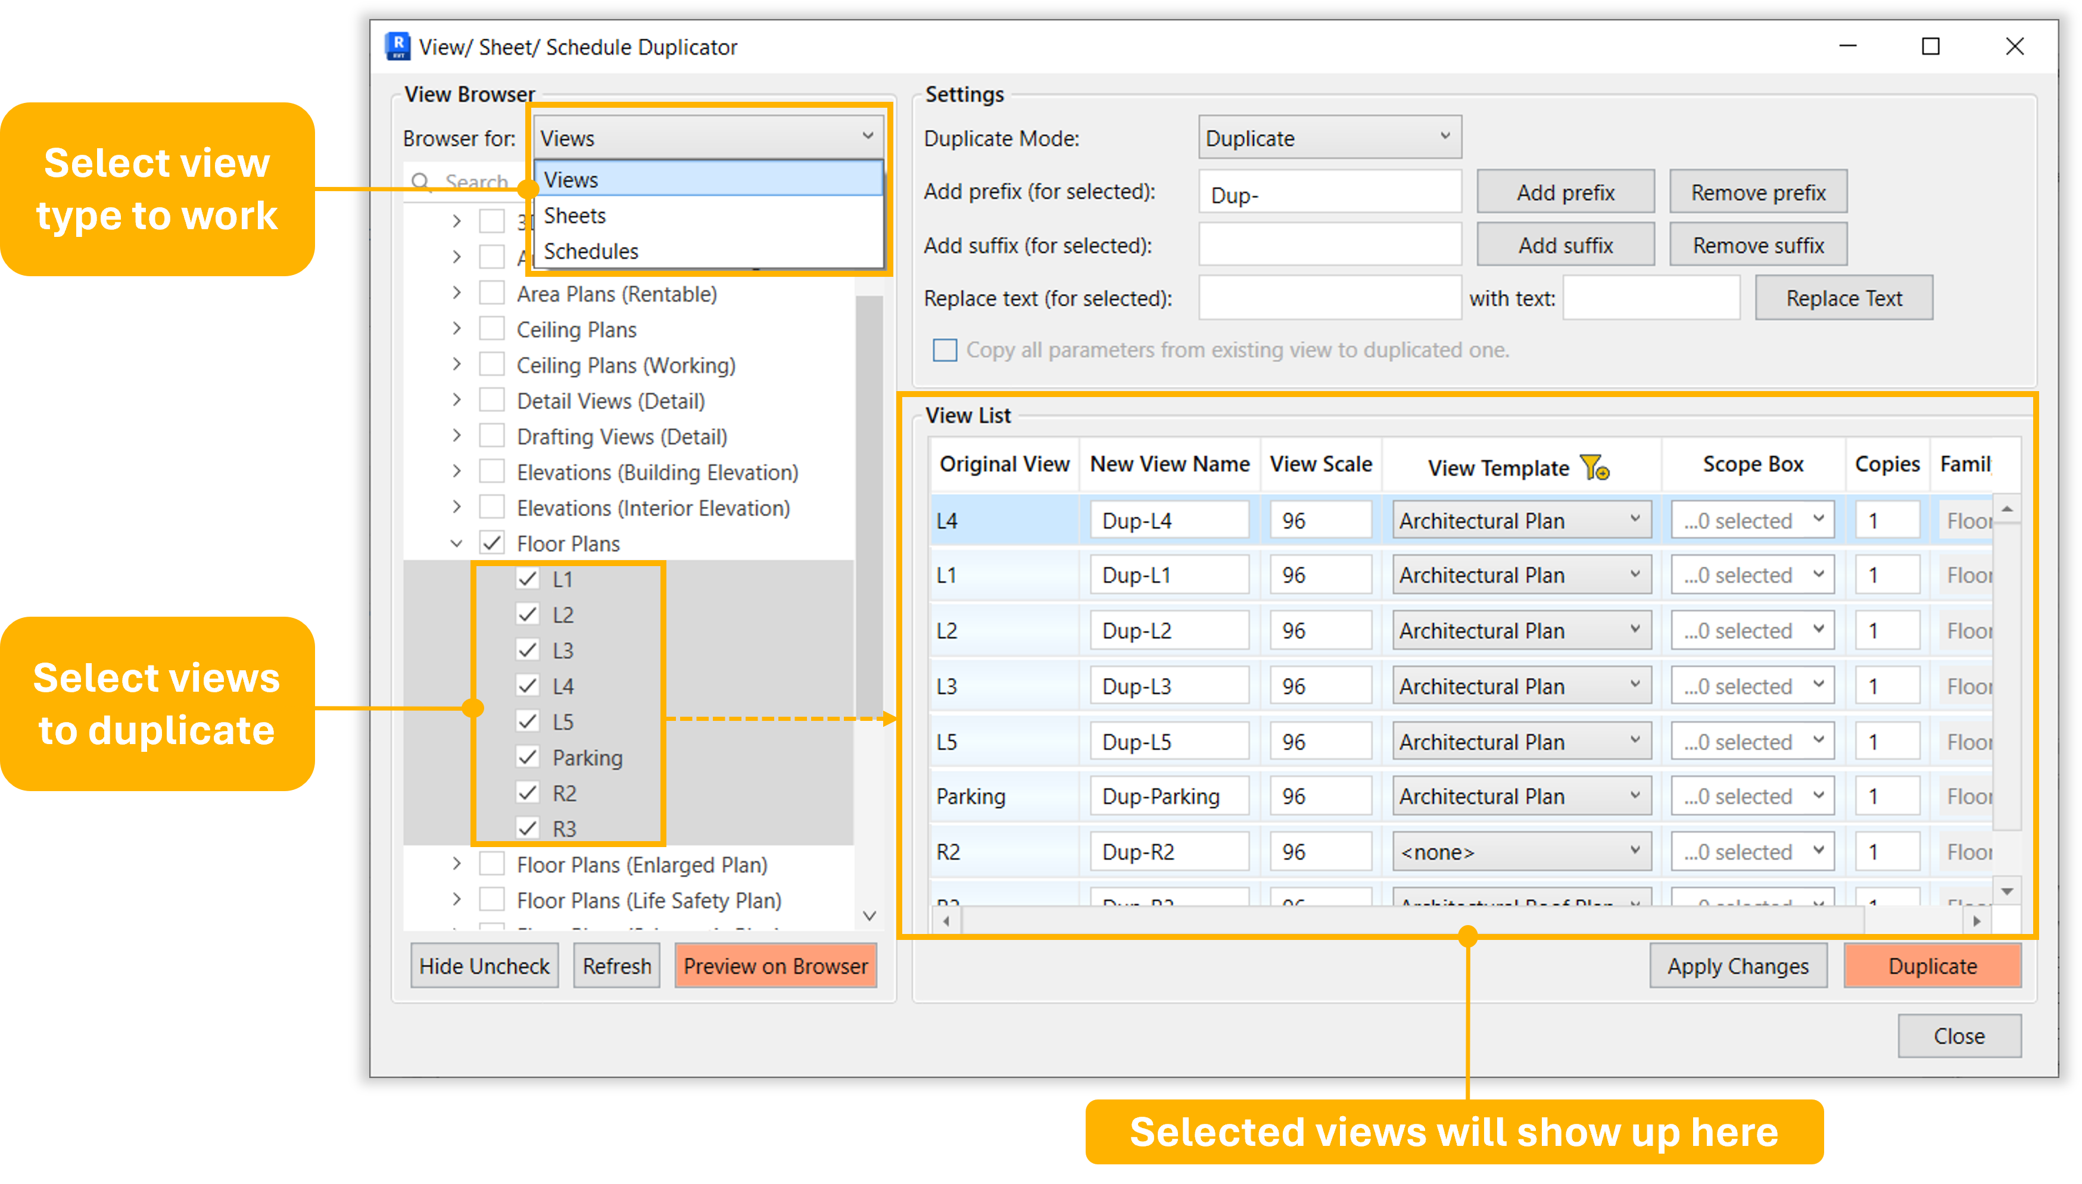Viewport: 2082px width, 1184px height.
Task: Click the Add prefix text field
Action: pos(1329,193)
